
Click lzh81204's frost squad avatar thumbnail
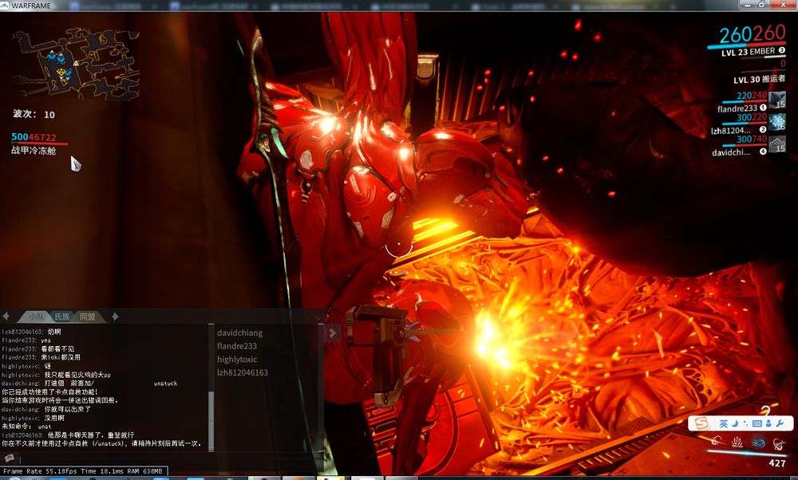coord(776,122)
